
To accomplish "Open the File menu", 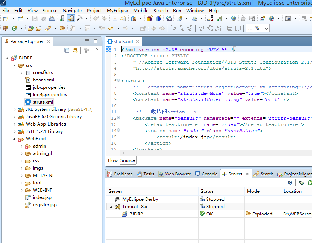I will 6,11.
